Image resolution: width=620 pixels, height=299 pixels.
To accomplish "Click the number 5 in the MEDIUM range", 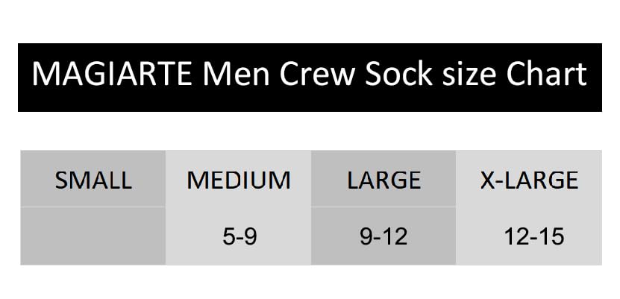I will [x=228, y=237].
